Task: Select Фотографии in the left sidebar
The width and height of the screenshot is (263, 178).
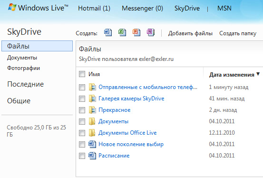Action: 23,68
